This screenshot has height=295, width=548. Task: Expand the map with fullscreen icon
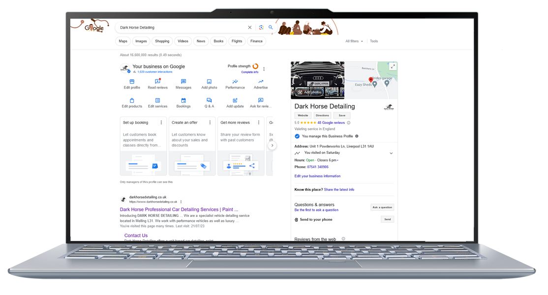[x=393, y=66]
